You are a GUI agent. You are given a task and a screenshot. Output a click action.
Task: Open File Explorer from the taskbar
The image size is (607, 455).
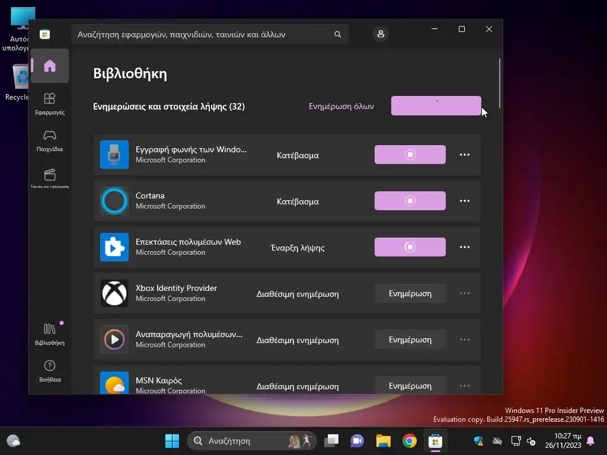(383, 441)
